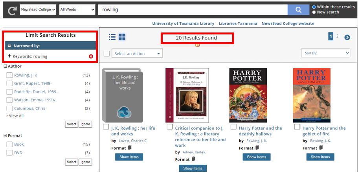Click the RSS feed icon
This screenshot has height=173, width=358.
click(197, 45)
